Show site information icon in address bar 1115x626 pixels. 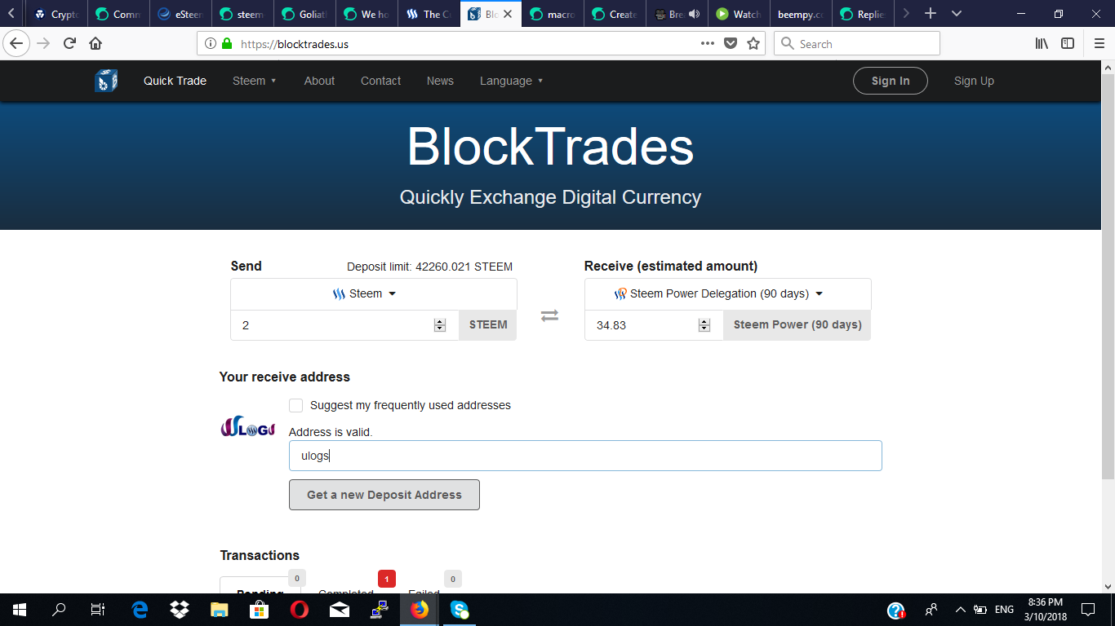[x=211, y=43]
